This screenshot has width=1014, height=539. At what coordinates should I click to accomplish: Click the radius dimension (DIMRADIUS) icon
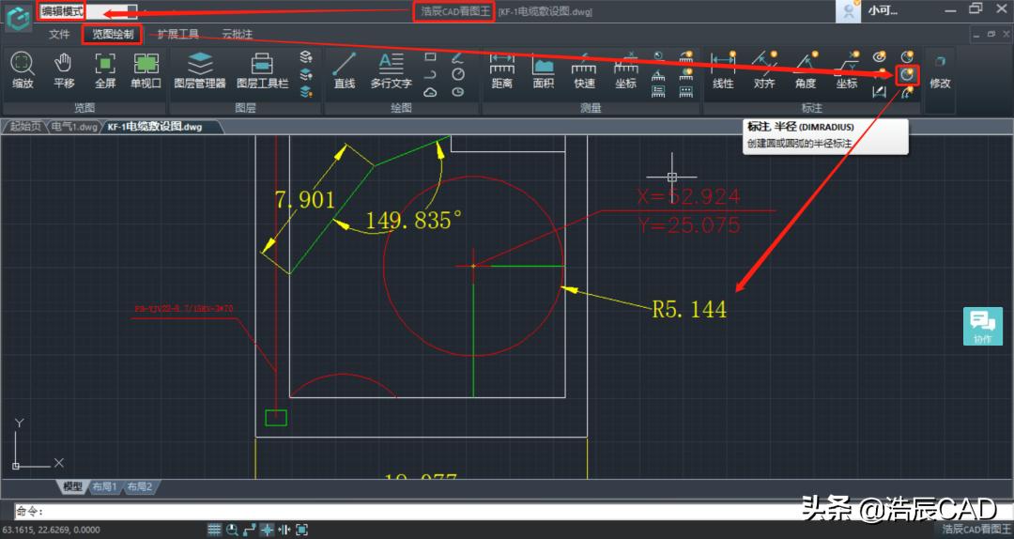(x=907, y=74)
